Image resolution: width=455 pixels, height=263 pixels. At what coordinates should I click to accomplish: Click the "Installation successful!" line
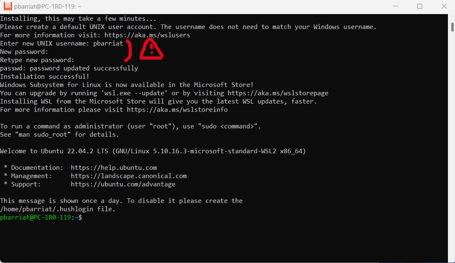44,77
